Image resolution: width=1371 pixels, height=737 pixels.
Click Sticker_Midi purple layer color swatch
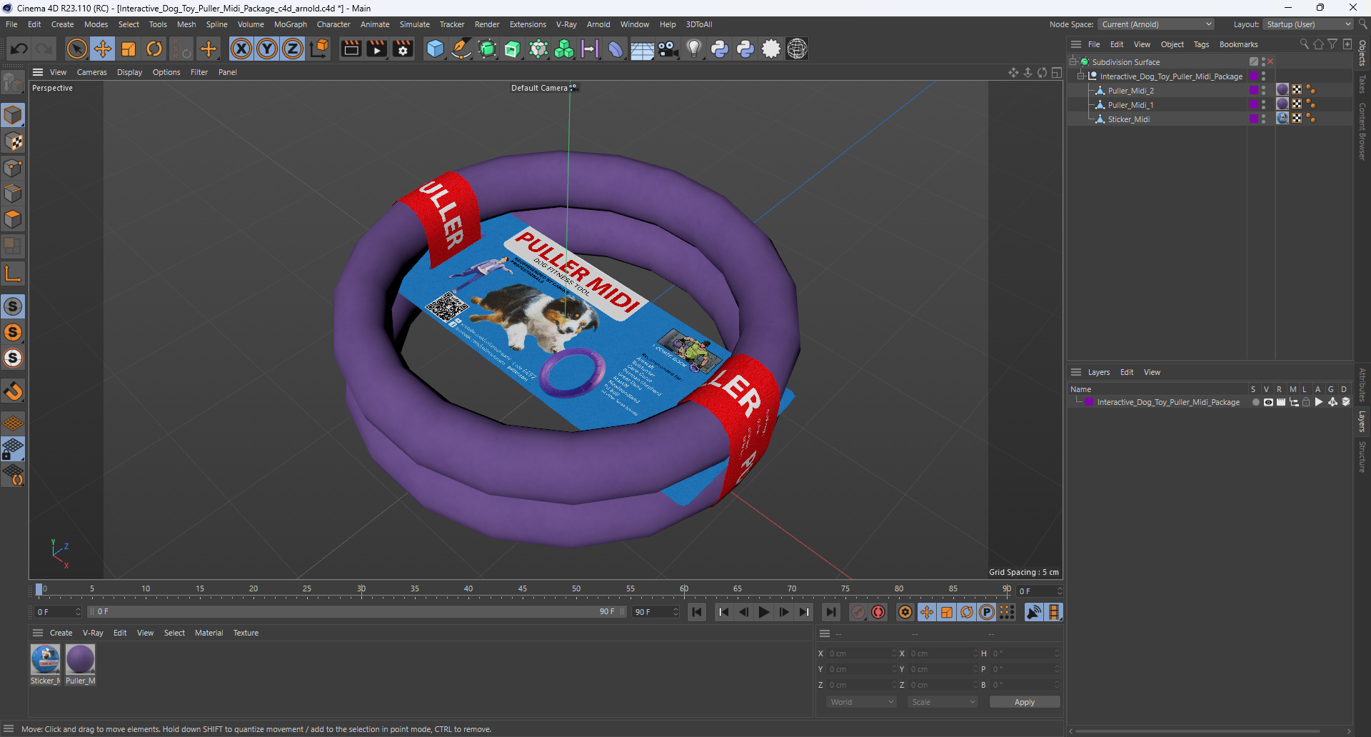(1253, 119)
